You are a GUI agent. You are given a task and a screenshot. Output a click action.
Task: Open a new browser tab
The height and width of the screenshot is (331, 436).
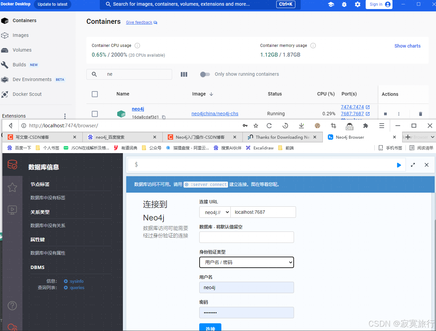click(x=408, y=137)
